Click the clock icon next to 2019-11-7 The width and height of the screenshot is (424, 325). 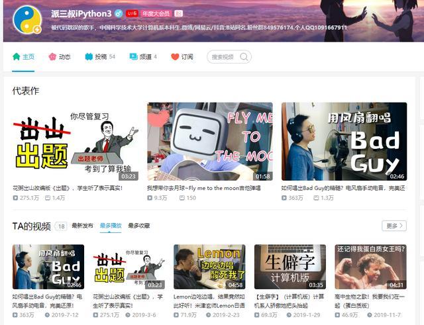(370, 315)
